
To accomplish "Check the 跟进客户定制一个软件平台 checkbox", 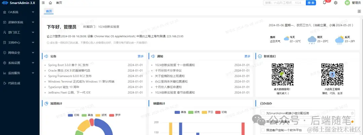I will tap(263, 130).
